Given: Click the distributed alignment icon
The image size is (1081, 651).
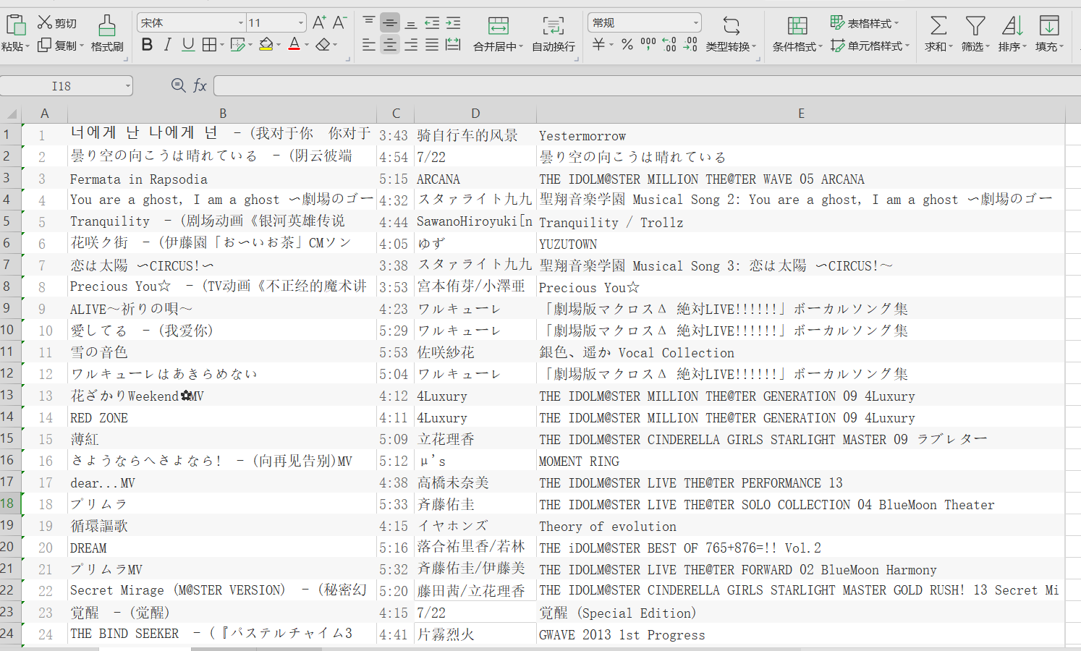Looking at the screenshot, I should [x=453, y=45].
